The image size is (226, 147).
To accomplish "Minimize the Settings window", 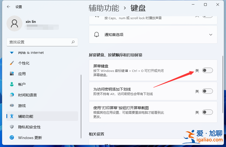I will pos(193,5).
